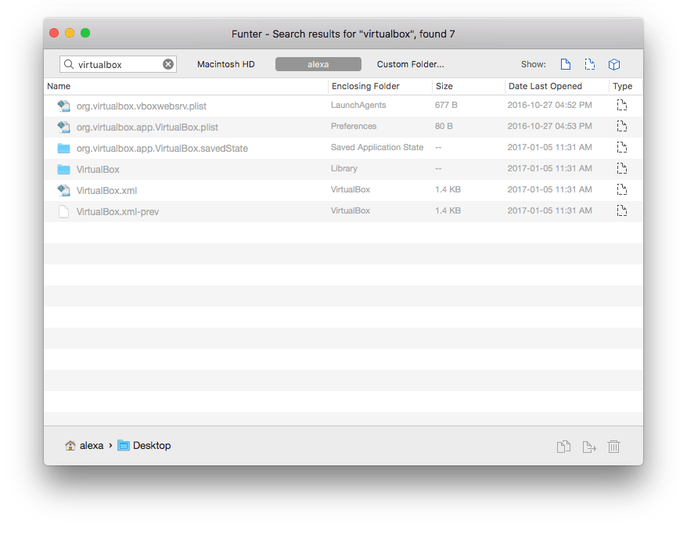Select org.virtualbox.app.VirtualBox.plist row
687x535 pixels.
pos(343,127)
